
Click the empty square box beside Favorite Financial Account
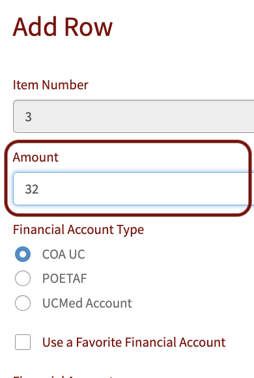(x=23, y=342)
